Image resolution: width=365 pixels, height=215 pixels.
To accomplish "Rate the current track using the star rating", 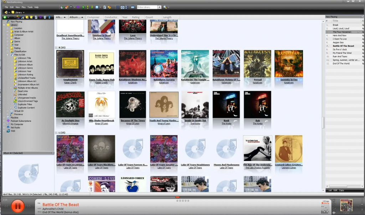I will point(183,200).
